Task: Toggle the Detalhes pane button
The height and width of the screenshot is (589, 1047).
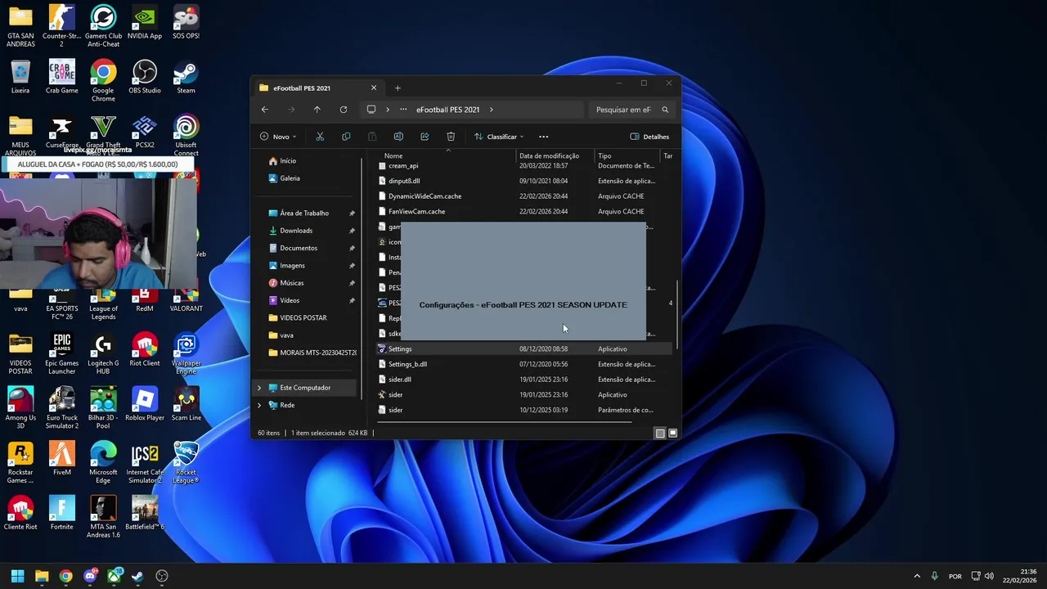Action: 650,137
